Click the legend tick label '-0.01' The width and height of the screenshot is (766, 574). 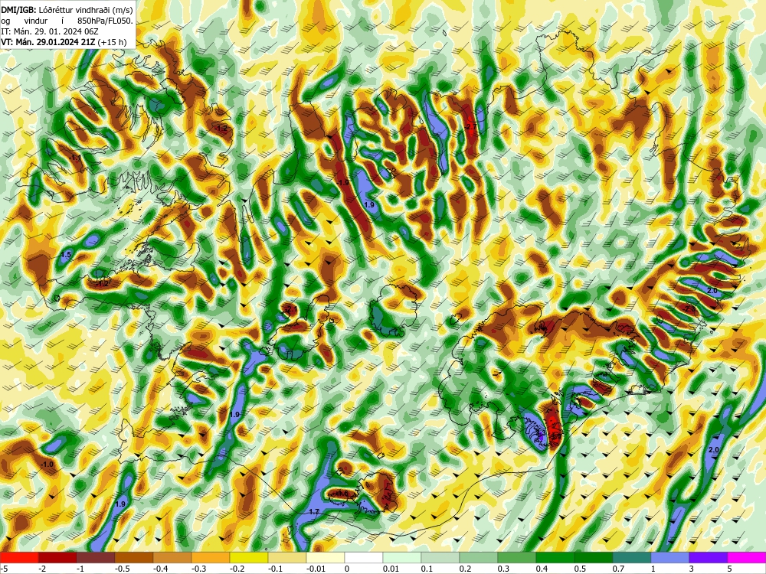pyautogui.click(x=316, y=569)
